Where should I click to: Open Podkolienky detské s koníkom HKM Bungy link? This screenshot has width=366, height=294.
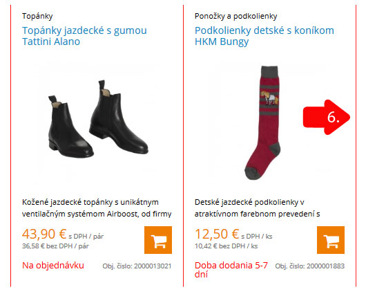coord(264,36)
